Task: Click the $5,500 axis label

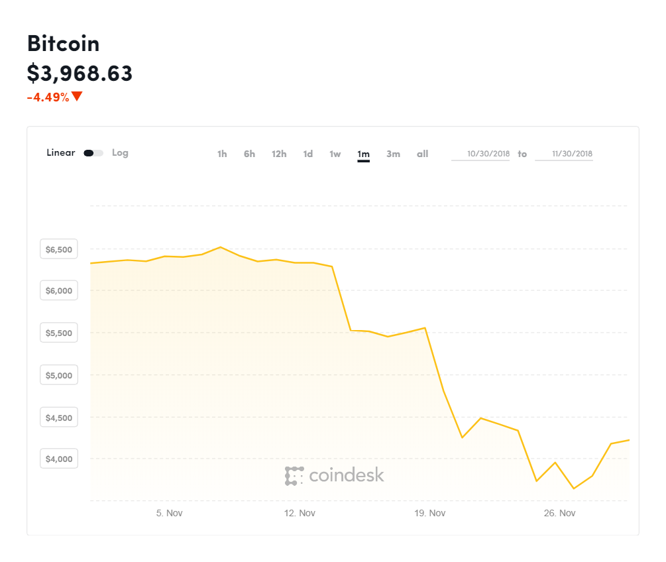Action: (58, 332)
